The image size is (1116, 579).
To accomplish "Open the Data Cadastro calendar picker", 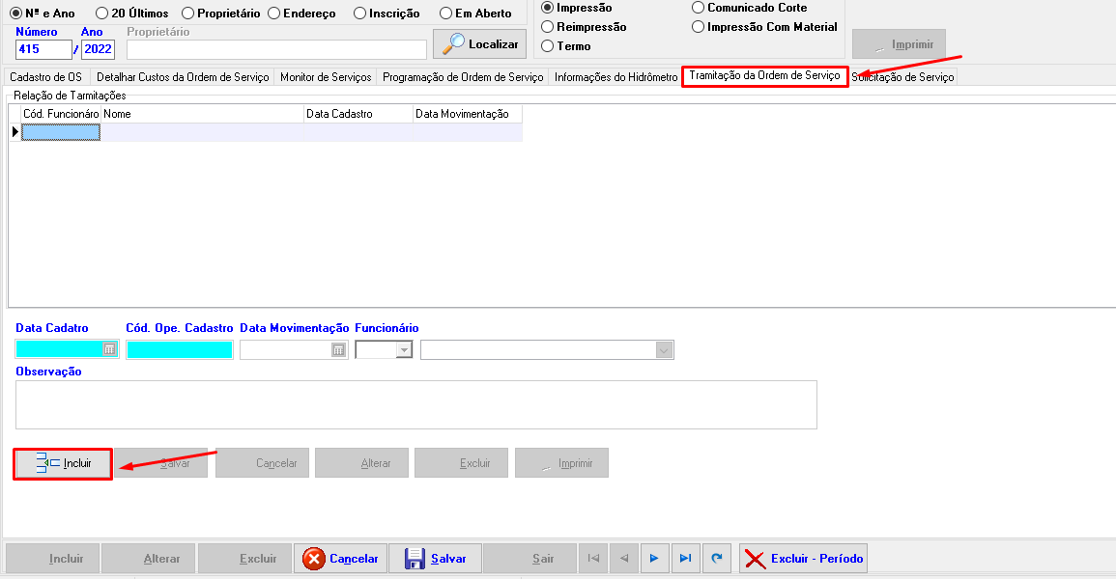I will click(110, 349).
